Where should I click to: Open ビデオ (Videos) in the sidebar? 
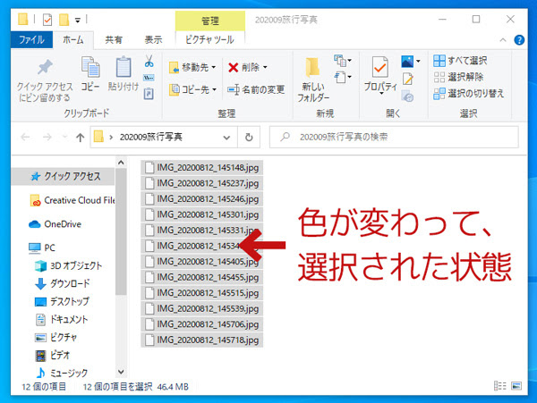click(53, 356)
